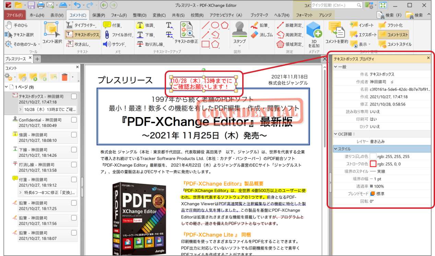Click the red stroke color swatch
The height and width of the screenshot is (256, 435).
tap(373, 164)
